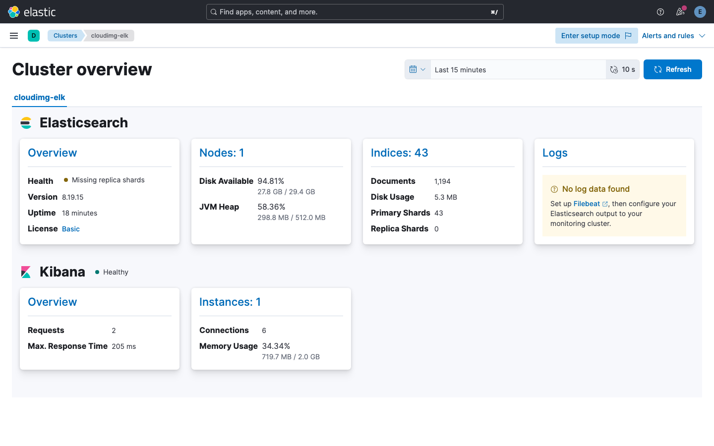The width and height of the screenshot is (714, 446).
Task: Click the documents count 1,194
Action: click(x=442, y=181)
